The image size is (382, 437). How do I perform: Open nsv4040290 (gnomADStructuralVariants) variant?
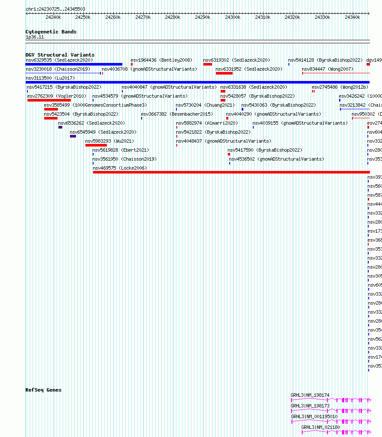pyautogui.click(x=274, y=114)
